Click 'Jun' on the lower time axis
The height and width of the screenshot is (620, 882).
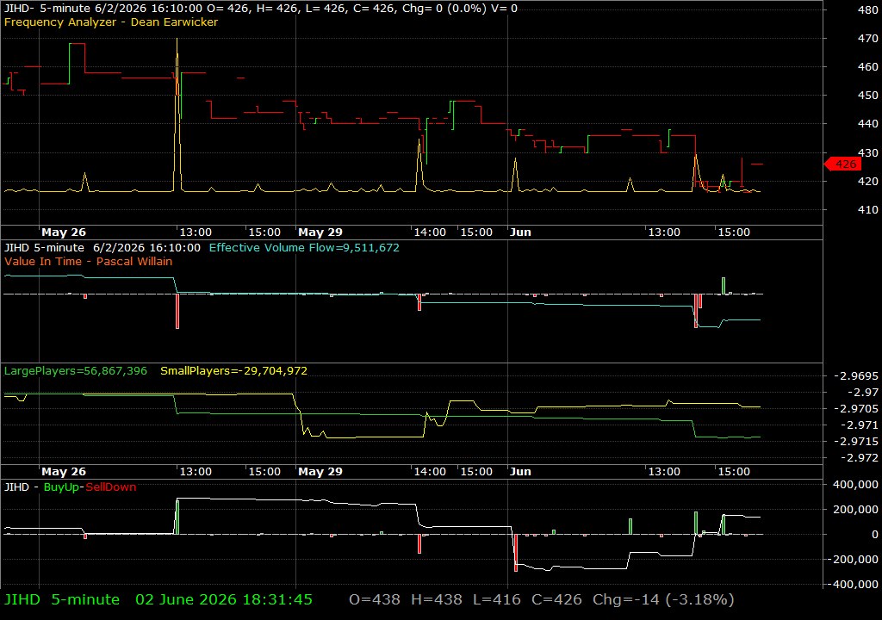(x=520, y=472)
